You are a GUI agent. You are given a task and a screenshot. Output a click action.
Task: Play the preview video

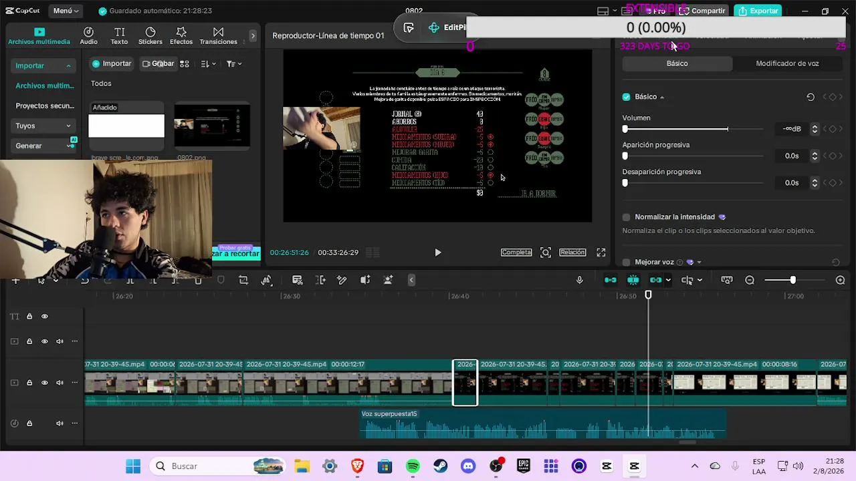(x=437, y=253)
